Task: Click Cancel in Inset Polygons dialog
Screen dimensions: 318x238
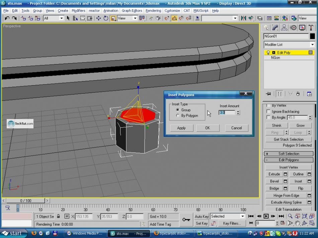Action: click(x=237, y=128)
